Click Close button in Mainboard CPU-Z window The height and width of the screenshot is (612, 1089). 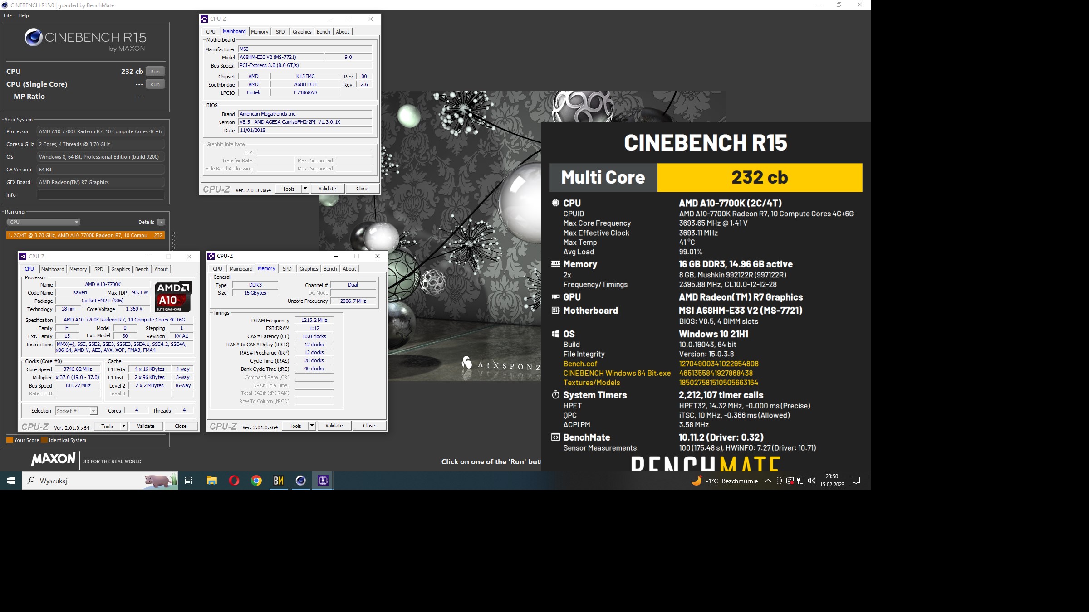362,189
